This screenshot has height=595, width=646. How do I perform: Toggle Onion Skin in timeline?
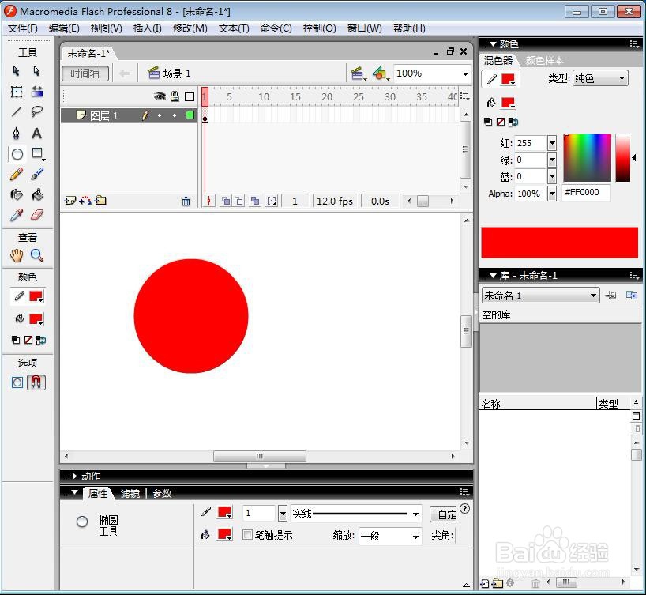coord(226,201)
